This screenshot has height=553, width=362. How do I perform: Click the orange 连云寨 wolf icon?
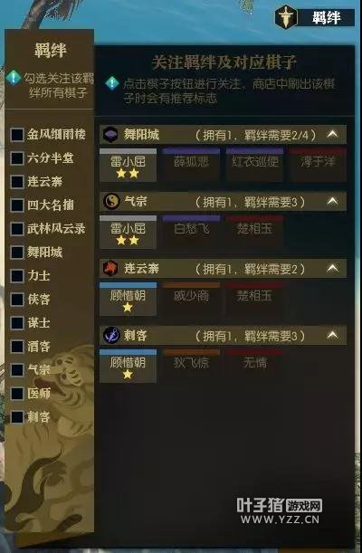110,268
